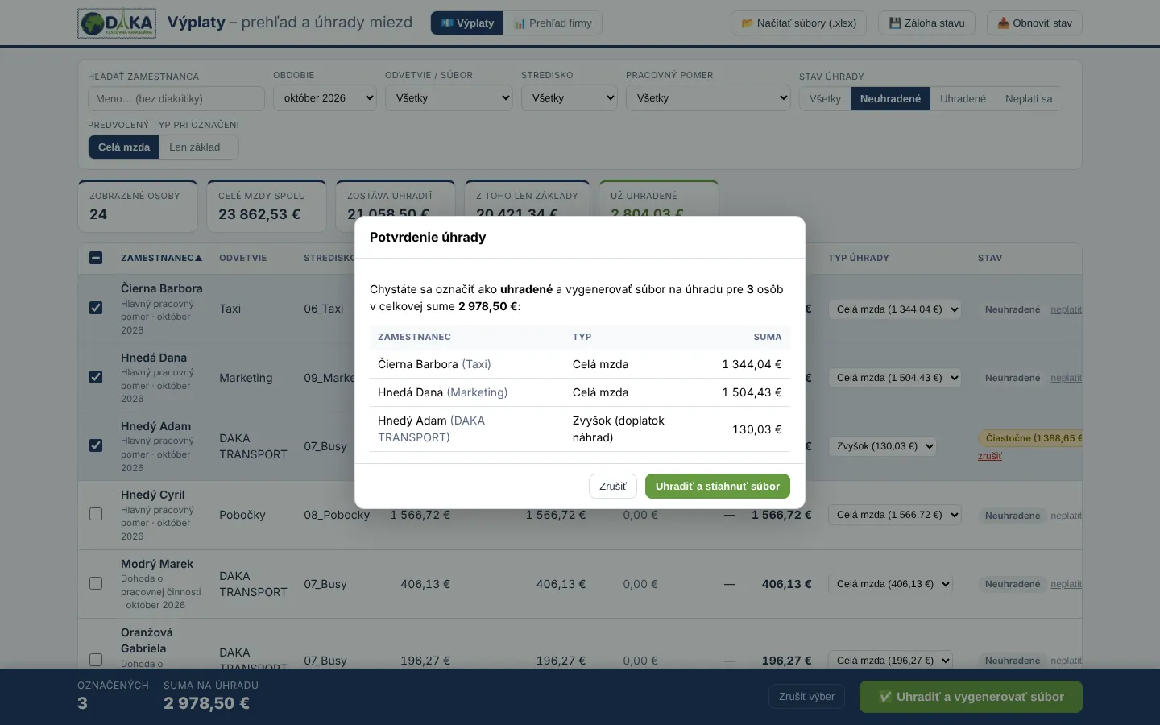Screen dimensions: 1160x725
Task: Select the Všetky payment status filter
Action: click(825, 99)
